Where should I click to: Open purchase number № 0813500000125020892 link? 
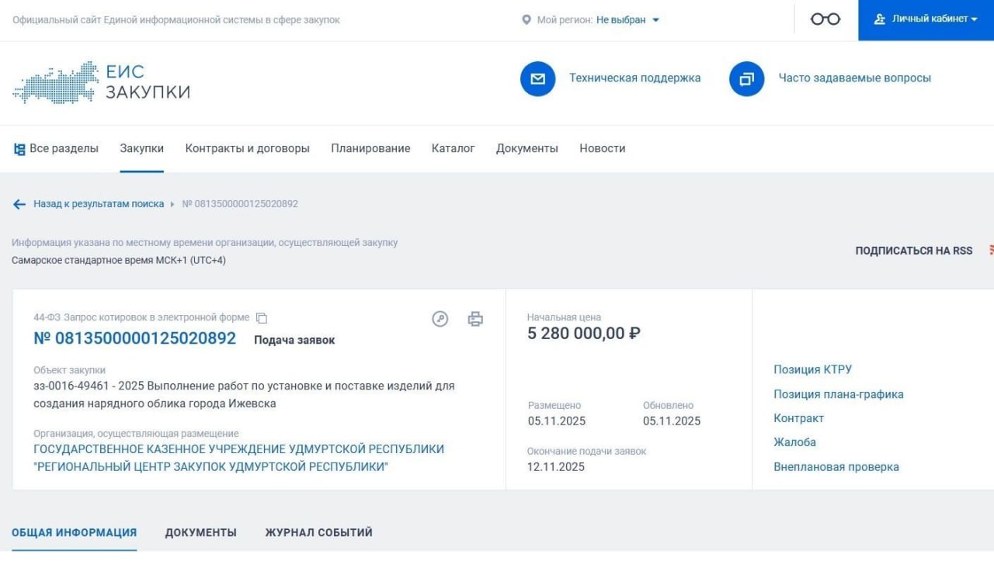coord(136,339)
